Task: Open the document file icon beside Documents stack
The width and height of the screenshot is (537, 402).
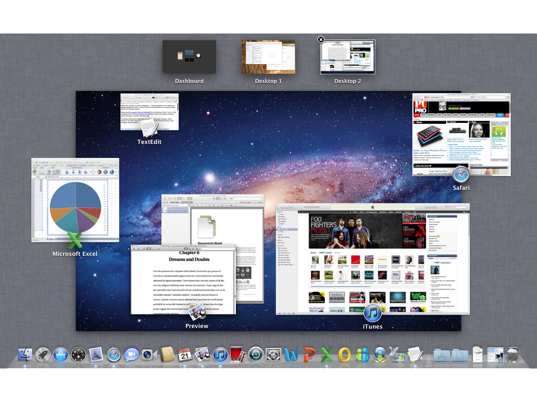Action: pos(477,355)
